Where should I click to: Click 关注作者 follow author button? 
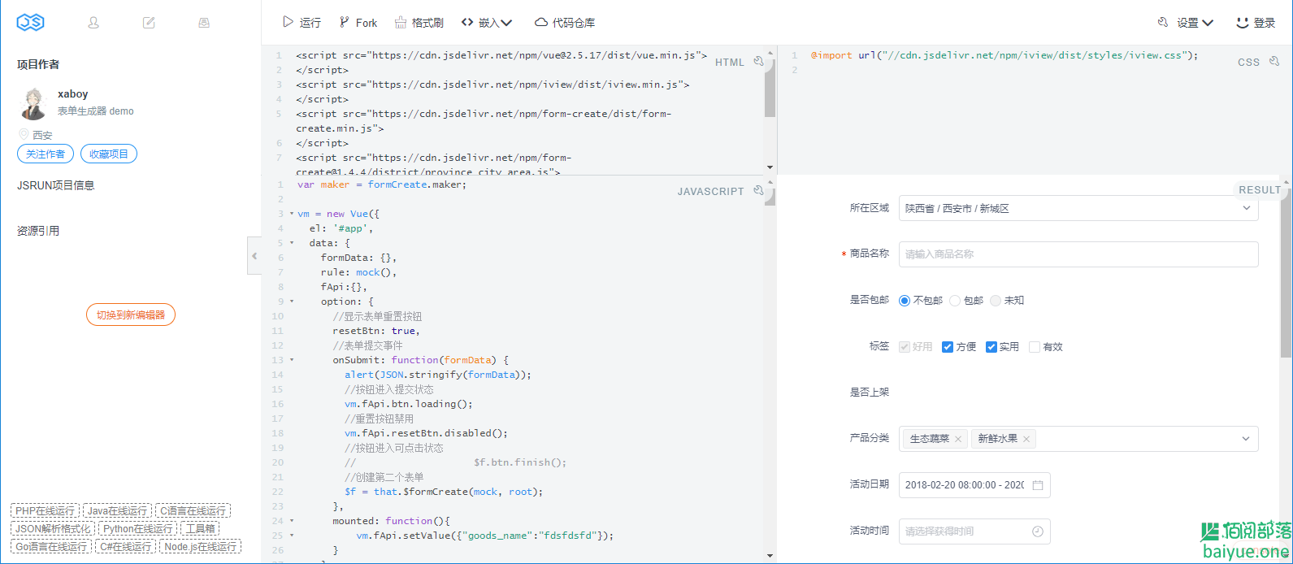click(46, 154)
